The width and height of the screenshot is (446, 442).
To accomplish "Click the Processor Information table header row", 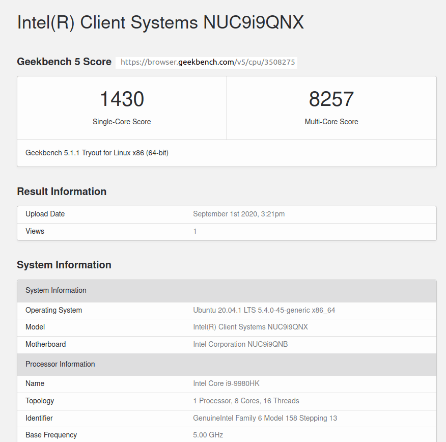I will 227,365.
